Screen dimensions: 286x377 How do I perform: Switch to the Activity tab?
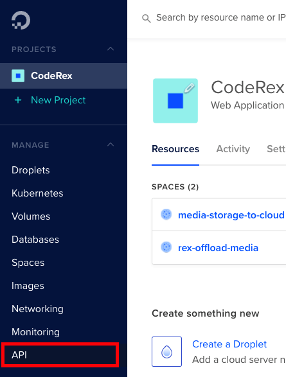pyautogui.click(x=233, y=149)
